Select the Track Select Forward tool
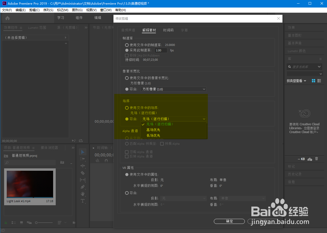Viewport: 327px width, 233px height. (x=83, y=159)
